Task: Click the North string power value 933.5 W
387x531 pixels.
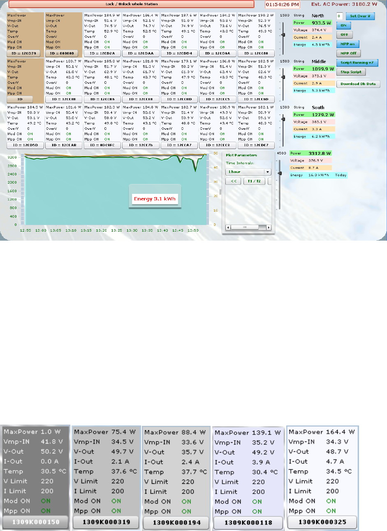Action: 321,23
